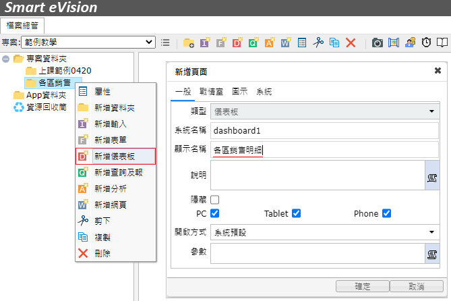
Task: Open the 類型 儀表板 dropdown
Action: (325, 111)
